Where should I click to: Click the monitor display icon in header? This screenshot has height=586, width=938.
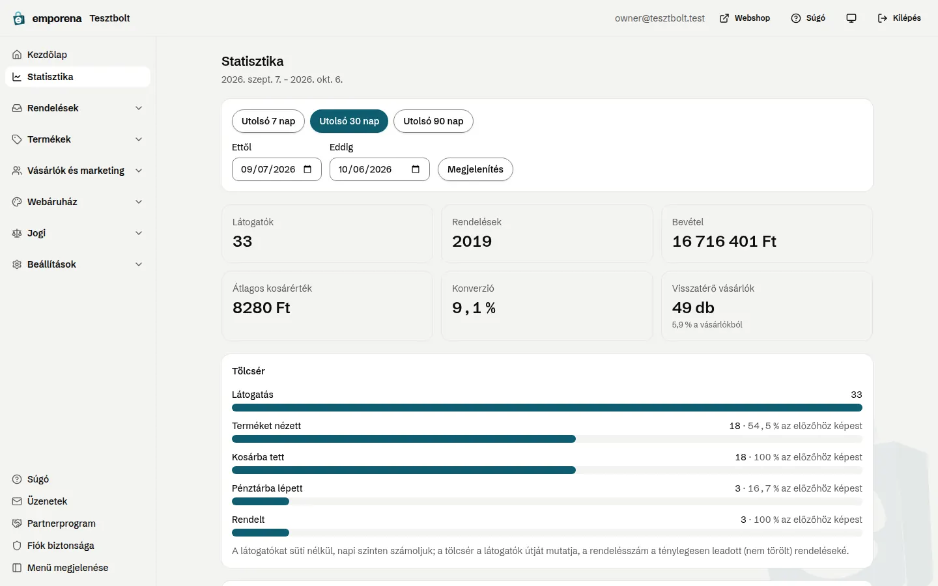pos(851,18)
